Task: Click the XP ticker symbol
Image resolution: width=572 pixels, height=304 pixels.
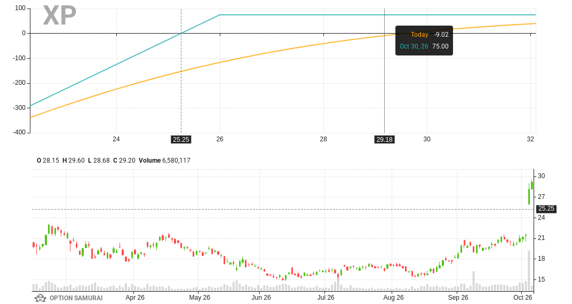Action: (x=59, y=15)
